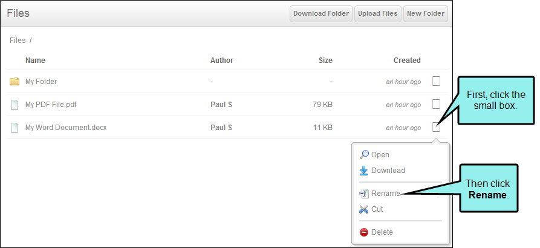
Task: Sort by the Size column header
Action: tap(325, 60)
